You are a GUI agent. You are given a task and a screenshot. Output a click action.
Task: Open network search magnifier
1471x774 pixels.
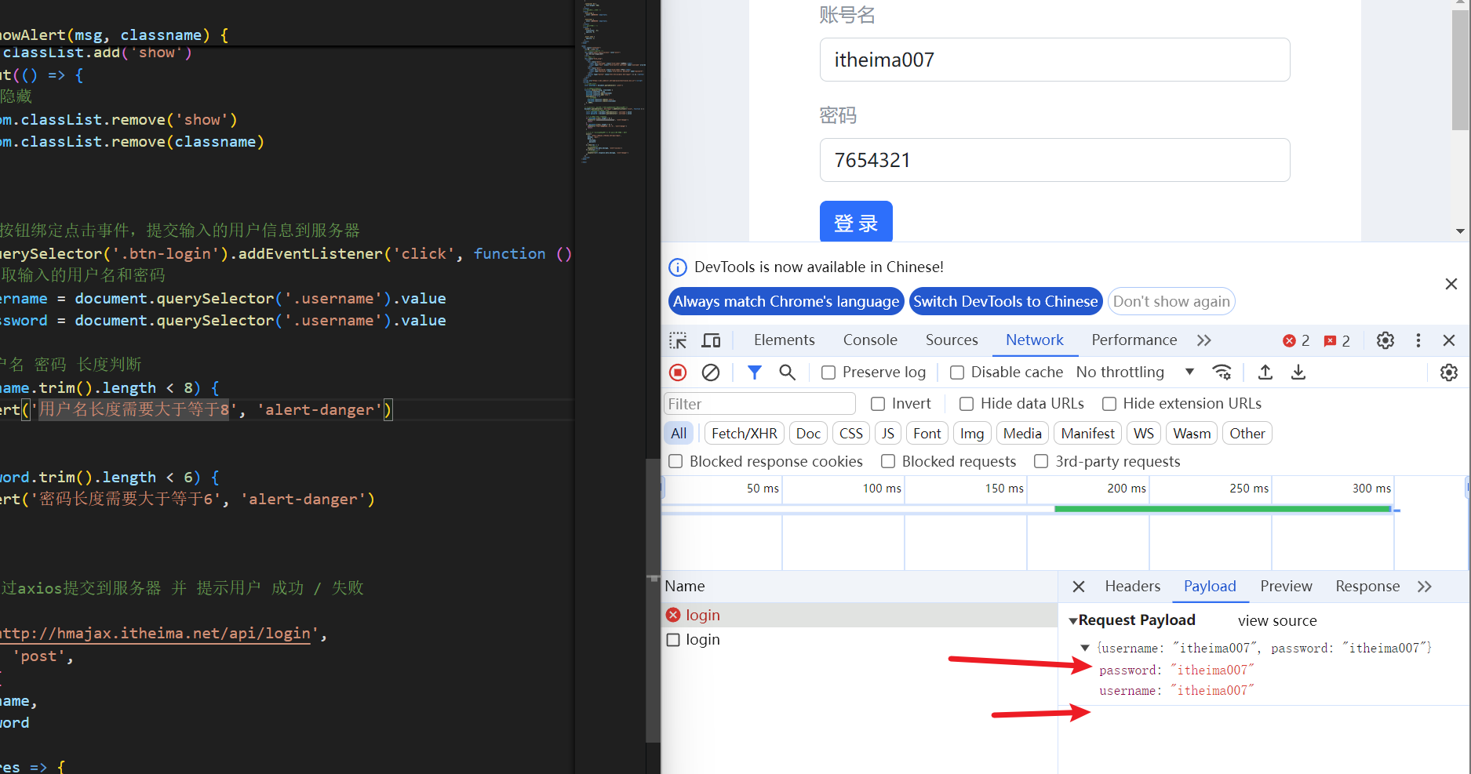pos(787,372)
